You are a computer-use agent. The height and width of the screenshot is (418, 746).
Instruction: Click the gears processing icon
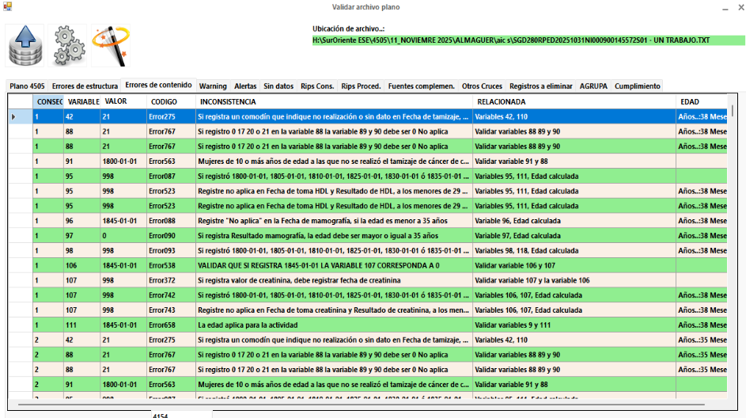[x=67, y=46]
